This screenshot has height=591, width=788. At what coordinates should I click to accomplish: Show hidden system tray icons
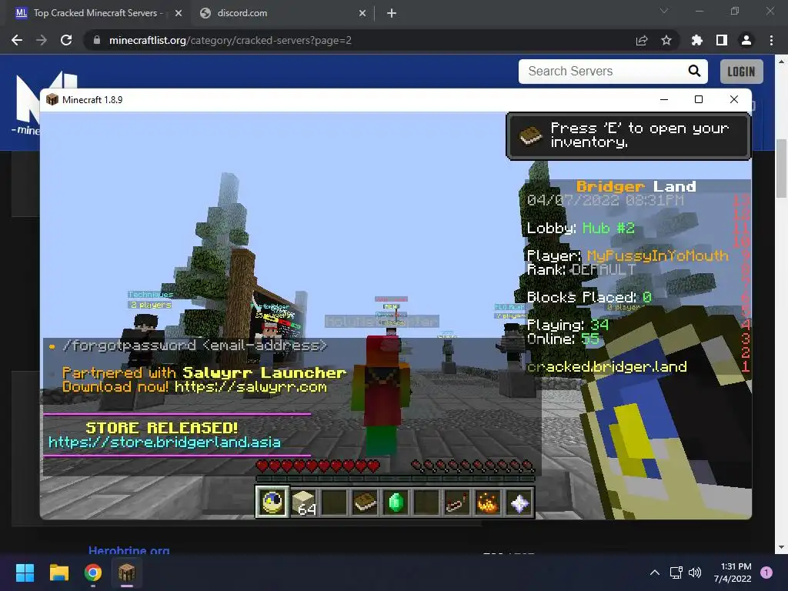coord(654,573)
